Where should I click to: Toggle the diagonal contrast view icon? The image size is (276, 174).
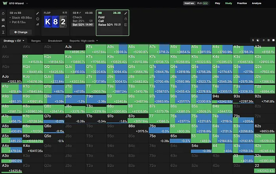coord(258,40)
